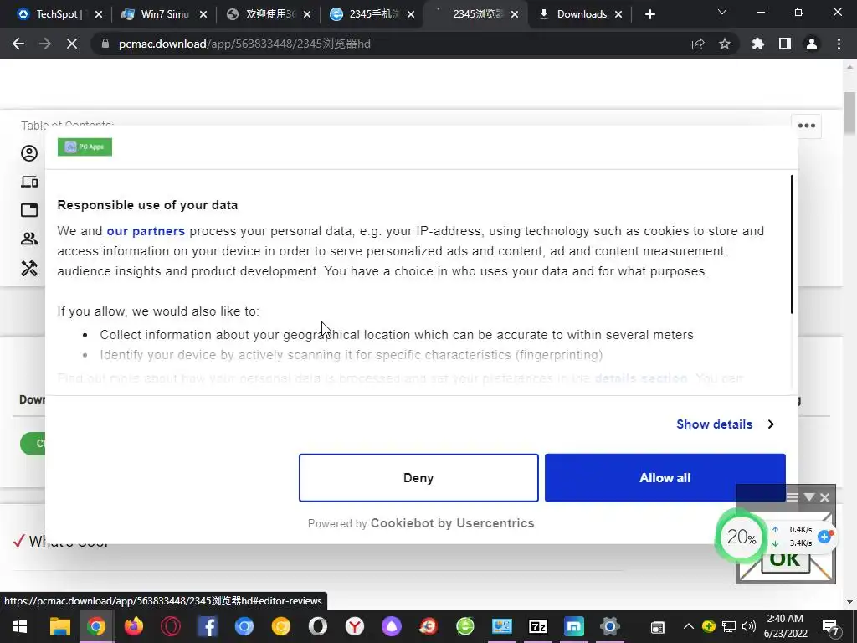857x643 pixels.
Task: Click the 20% memory usage circle widget
Action: pyautogui.click(x=742, y=537)
